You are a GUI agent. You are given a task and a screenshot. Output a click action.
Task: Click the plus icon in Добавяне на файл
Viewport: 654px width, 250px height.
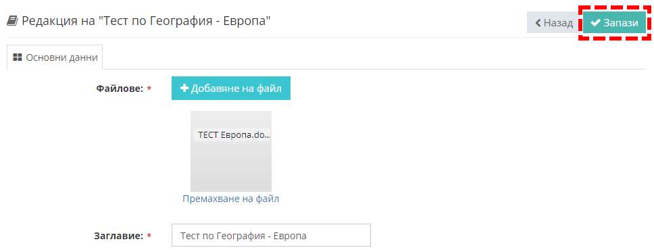tap(184, 88)
